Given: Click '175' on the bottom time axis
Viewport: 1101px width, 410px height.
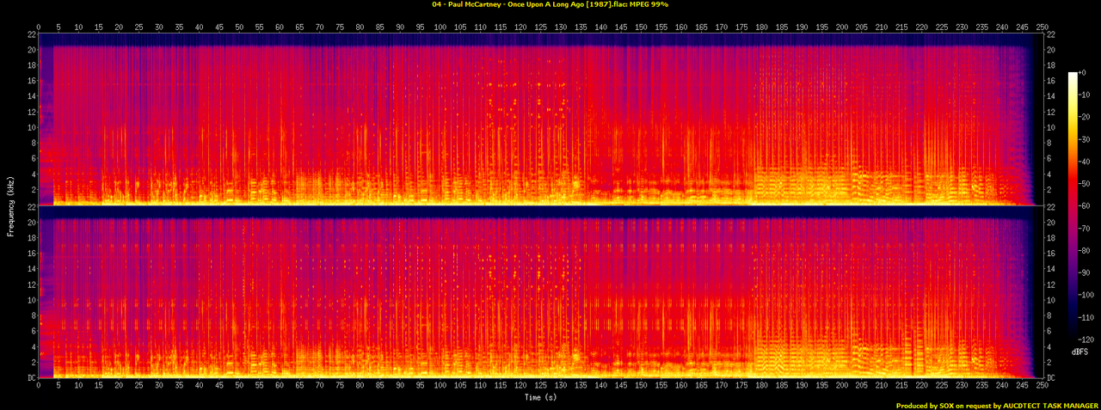Looking at the screenshot, I should click(741, 387).
